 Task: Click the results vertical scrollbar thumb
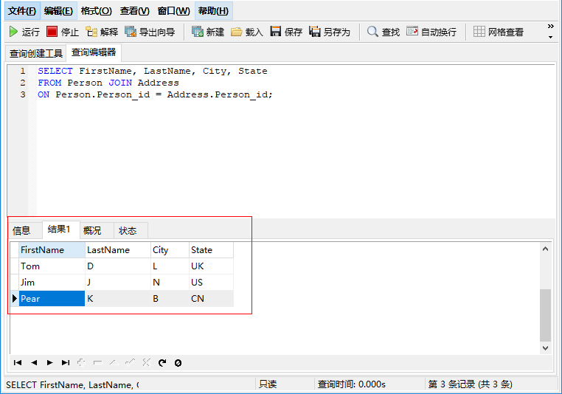pyautogui.click(x=546, y=315)
